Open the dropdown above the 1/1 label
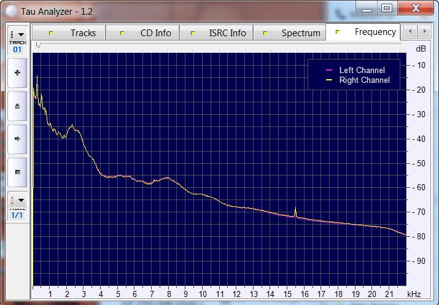Image resolution: width=439 pixels, height=305 pixels. pyautogui.click(x=17, y=200)
